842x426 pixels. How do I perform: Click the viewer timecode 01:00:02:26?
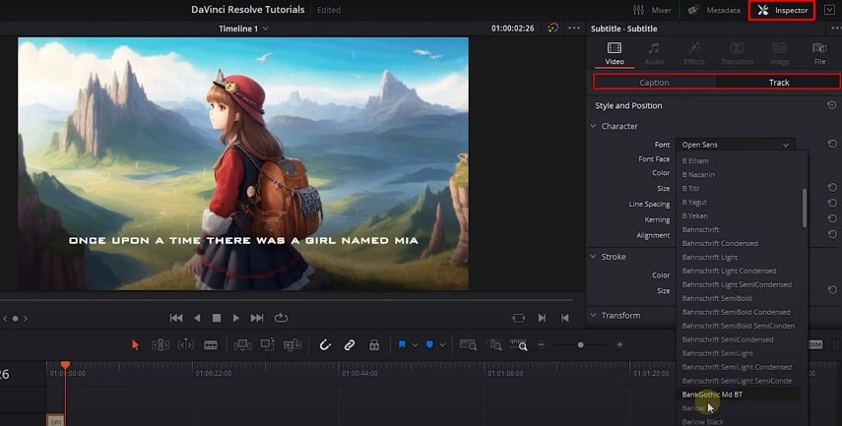513,29
